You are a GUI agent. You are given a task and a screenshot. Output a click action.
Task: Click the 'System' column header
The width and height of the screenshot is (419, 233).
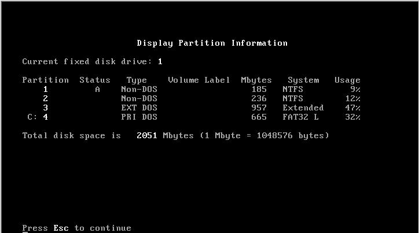tap(303, 80)
